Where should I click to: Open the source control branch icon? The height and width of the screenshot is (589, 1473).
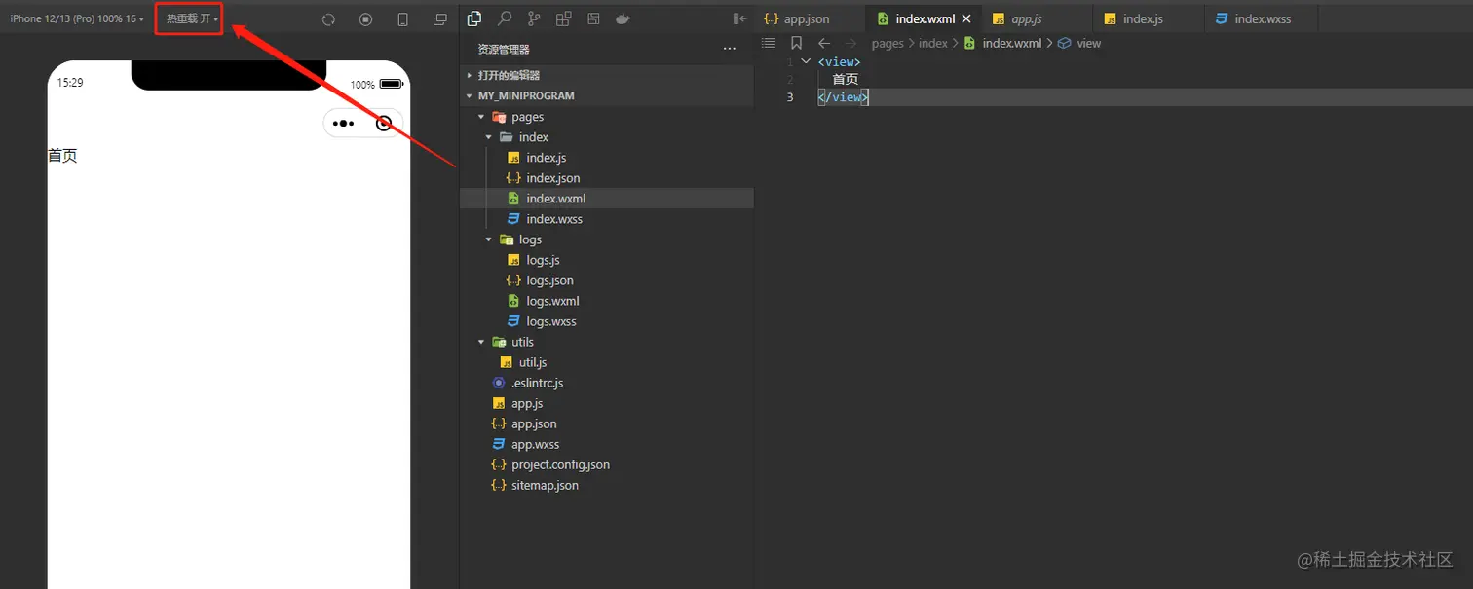coord(534,18)
